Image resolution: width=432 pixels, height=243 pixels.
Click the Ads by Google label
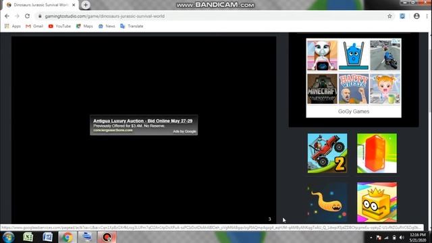pos(184,132)
